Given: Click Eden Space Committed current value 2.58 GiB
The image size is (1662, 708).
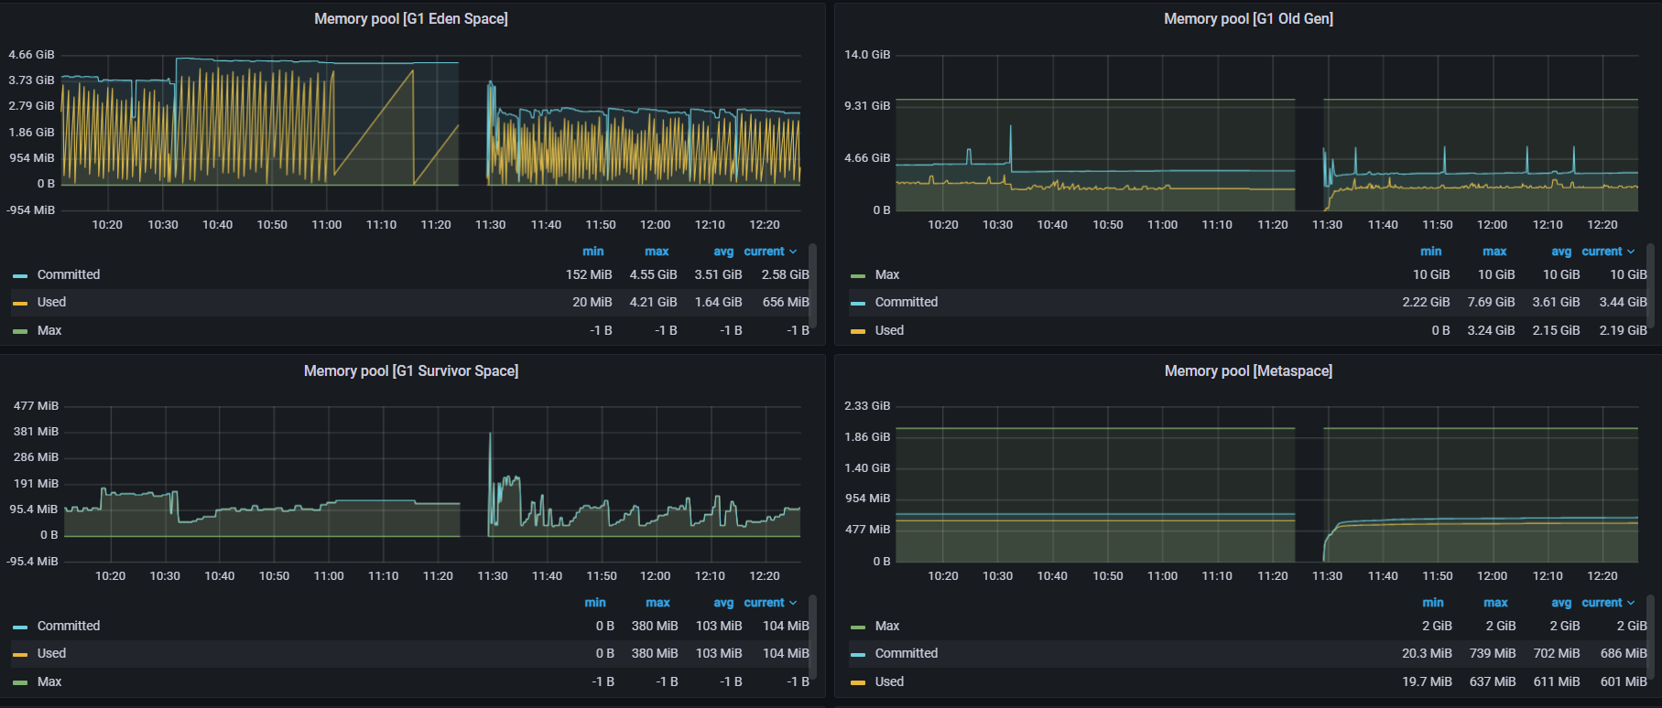Looking at the screenshot, I should [x=786, y=274].
